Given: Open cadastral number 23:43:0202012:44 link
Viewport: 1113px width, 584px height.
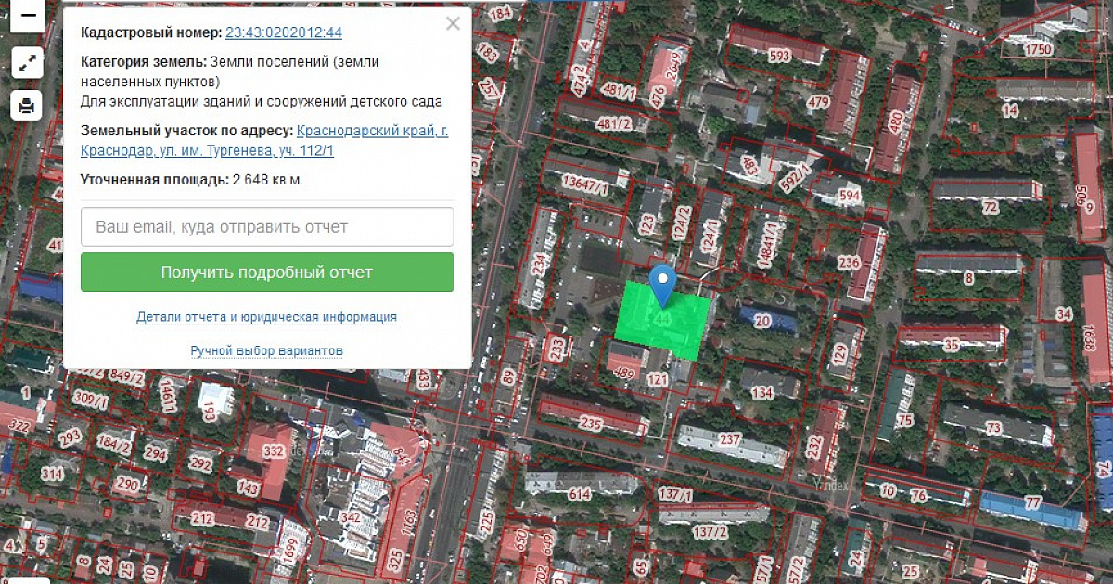Looking at the screenshot, I should pyautogui.click(x=284, y=32).
